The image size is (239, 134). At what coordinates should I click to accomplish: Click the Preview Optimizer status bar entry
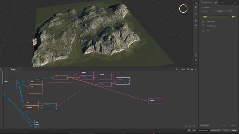tap(203, 130)
